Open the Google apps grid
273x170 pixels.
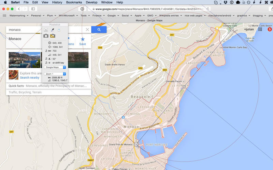tap(260, 30)
